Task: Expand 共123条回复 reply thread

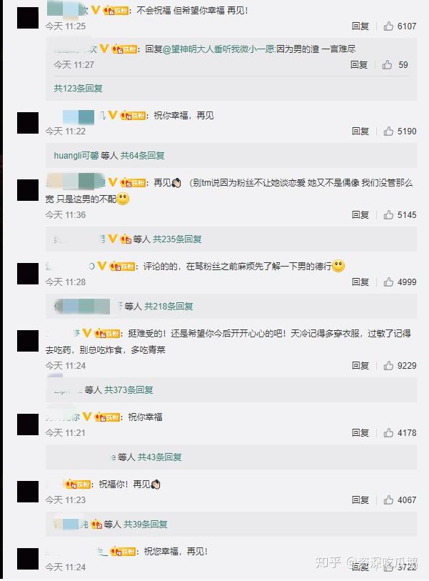Action: point(78,88)
